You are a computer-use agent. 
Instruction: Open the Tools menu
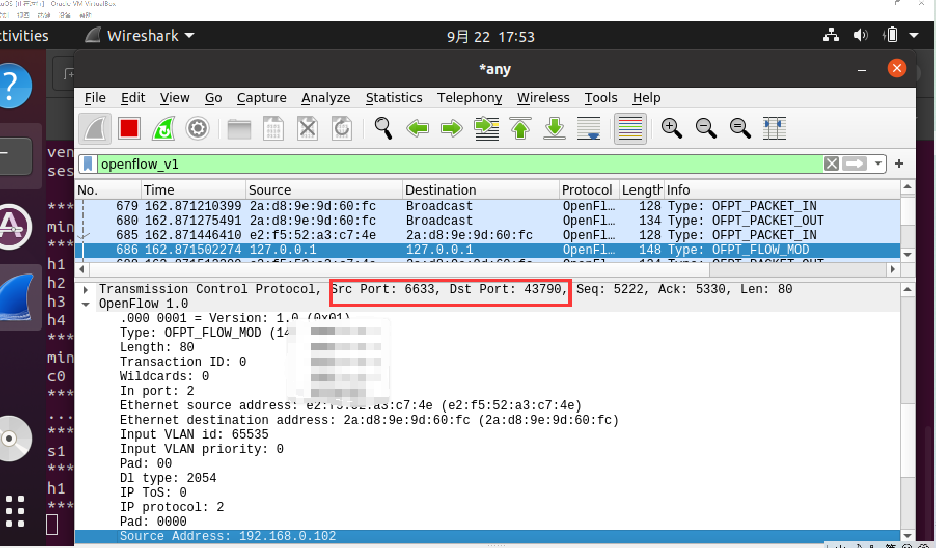tap(601, 98)
